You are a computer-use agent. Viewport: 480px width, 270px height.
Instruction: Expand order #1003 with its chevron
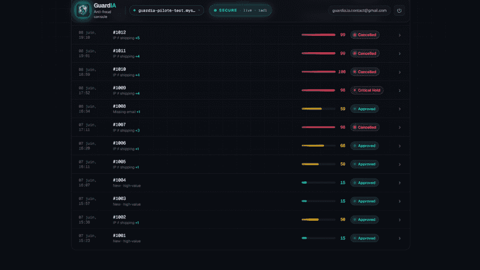pos(399,201)
